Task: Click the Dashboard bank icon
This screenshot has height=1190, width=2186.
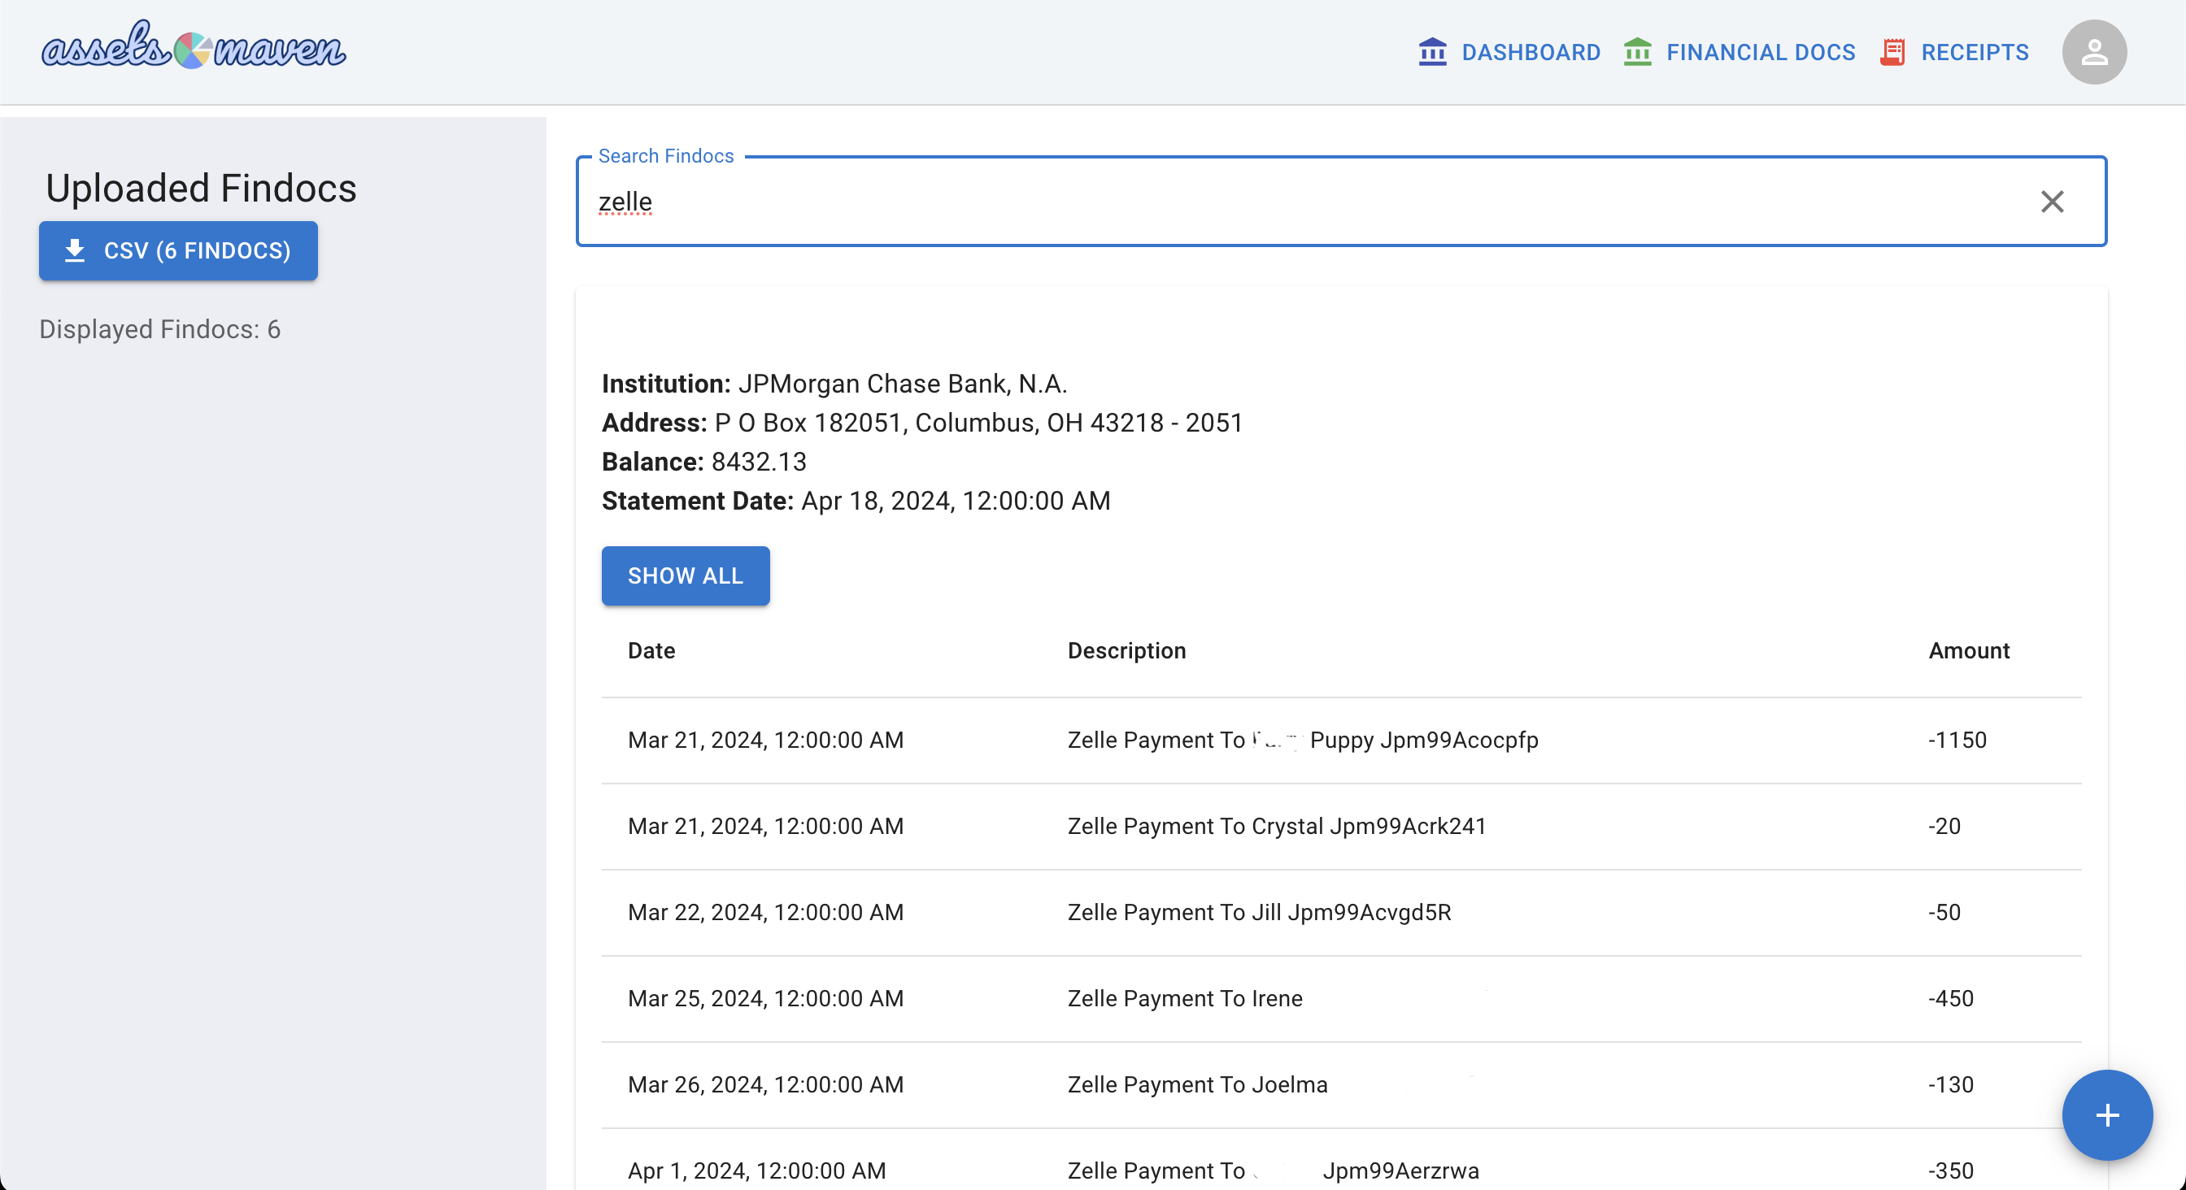Action: pyautogui.click(x=1432, y=52)
